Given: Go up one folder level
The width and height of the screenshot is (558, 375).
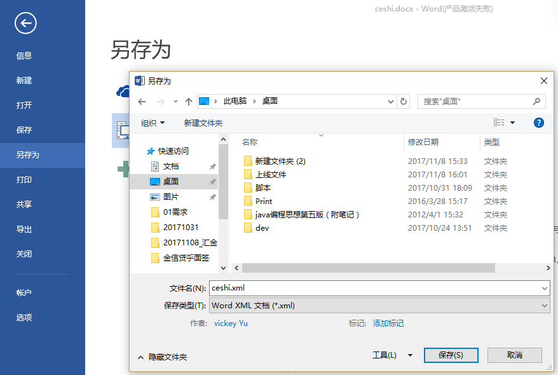Looking at the screenshot, I should click(189, 102).
